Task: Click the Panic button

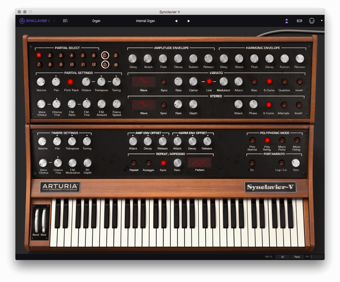Action: coord(297,257)
